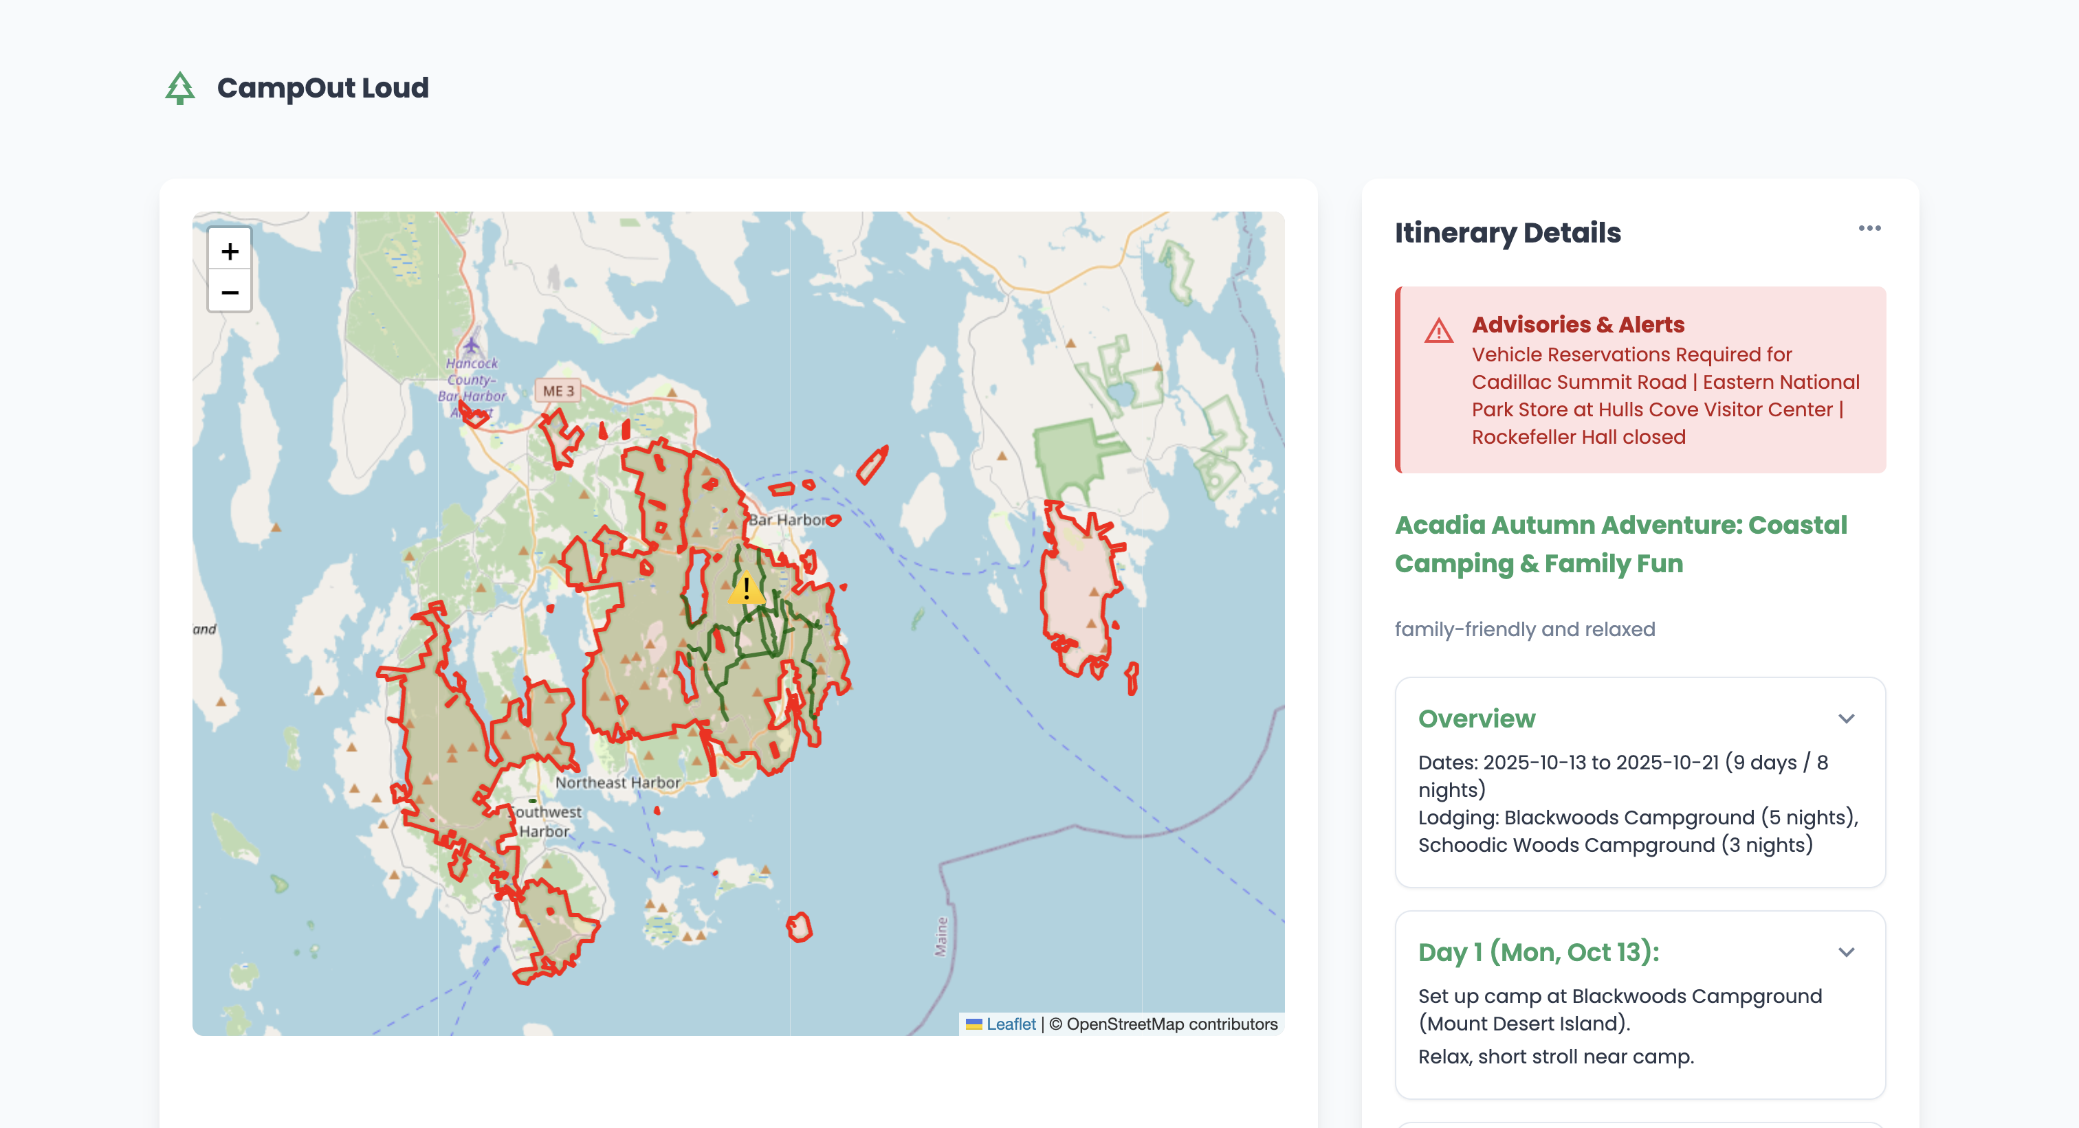The width and height of the screenshot is (2079, 1128).
Task: Click the Advisories & Alerts banner heading
Action: coord(1578,324)
